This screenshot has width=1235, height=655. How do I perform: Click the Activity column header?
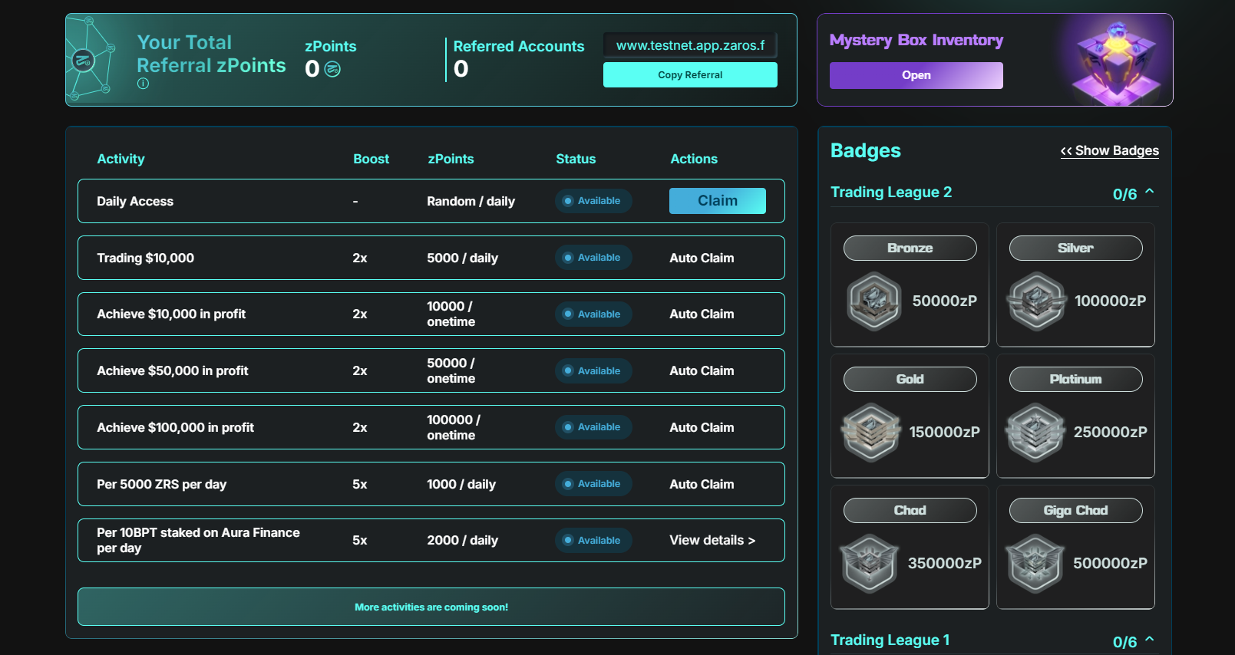pyautogui.click(x=121, y=159)
